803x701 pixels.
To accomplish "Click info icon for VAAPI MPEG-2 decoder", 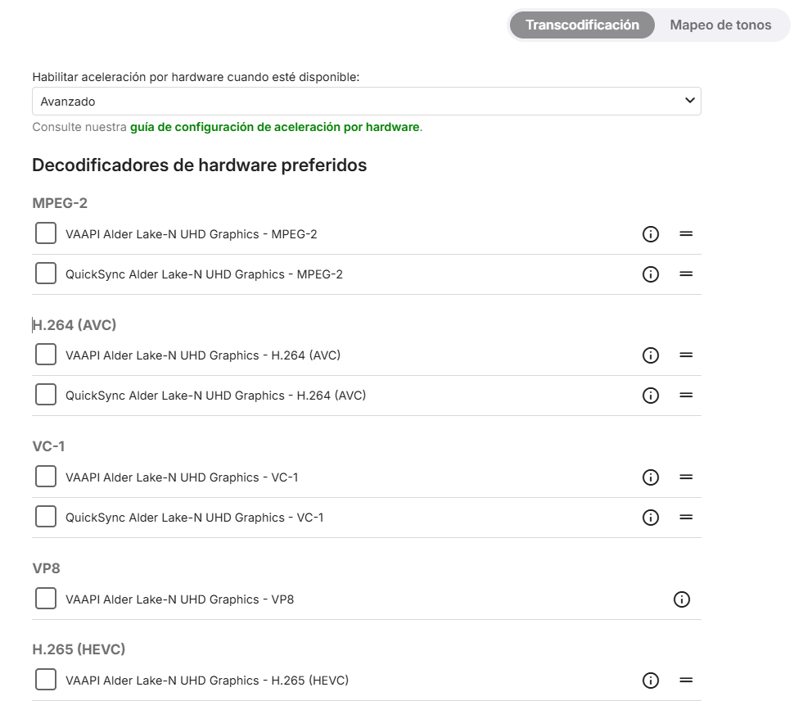I will coord(651,234).
